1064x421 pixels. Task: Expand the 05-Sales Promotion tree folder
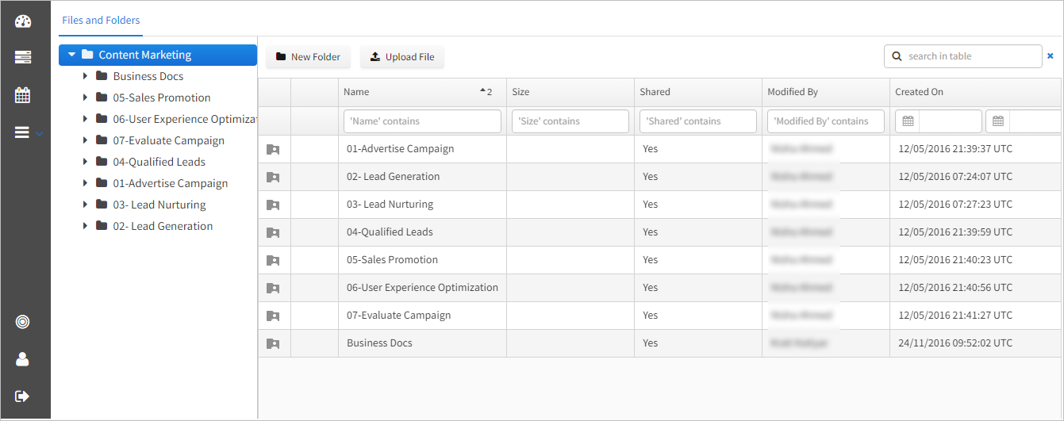click(86, 98)
